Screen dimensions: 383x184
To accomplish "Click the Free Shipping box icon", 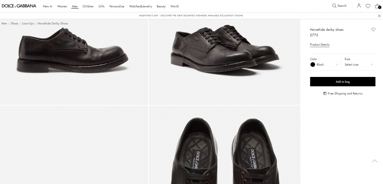I will pos(325,94).
